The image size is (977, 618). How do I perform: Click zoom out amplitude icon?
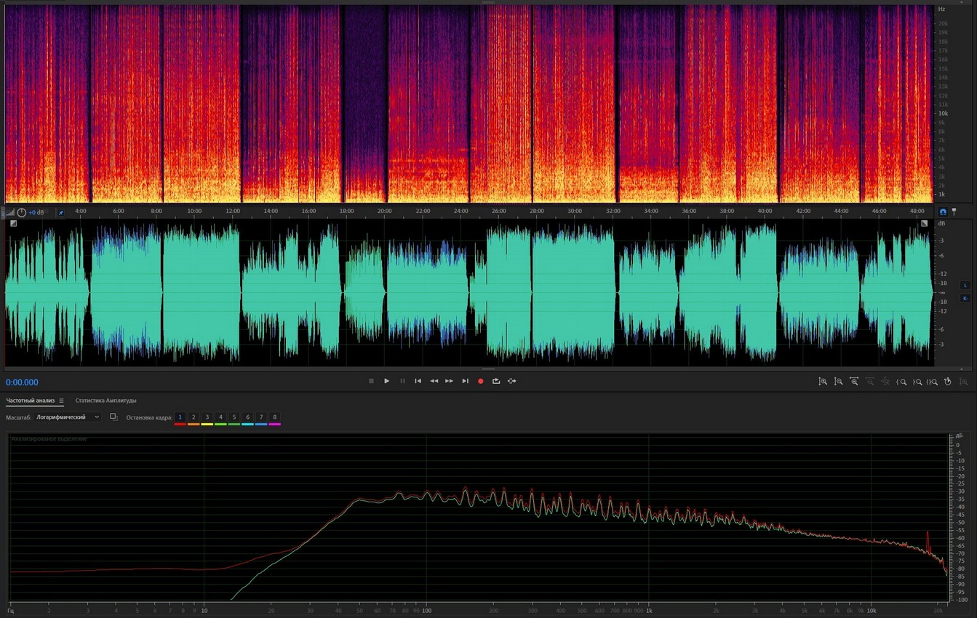[x=838, y=382]
